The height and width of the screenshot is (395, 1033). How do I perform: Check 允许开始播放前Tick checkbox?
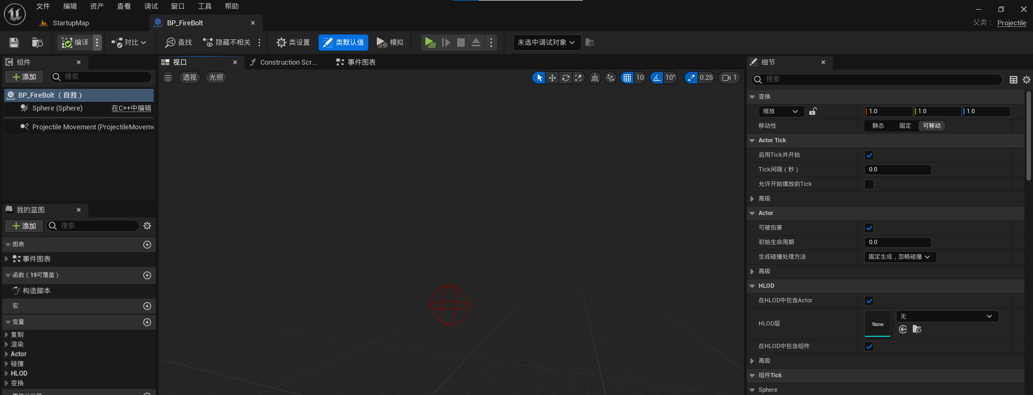[869, 184]
